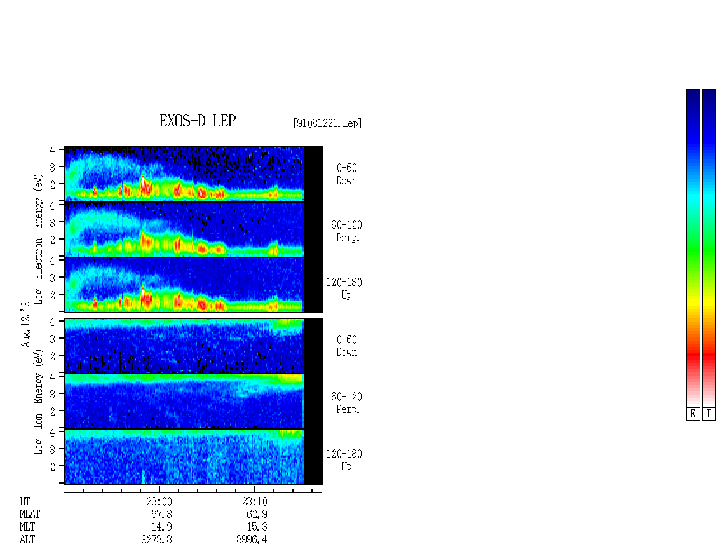Click the MLAT value 62.9

(x=257, y=514)
